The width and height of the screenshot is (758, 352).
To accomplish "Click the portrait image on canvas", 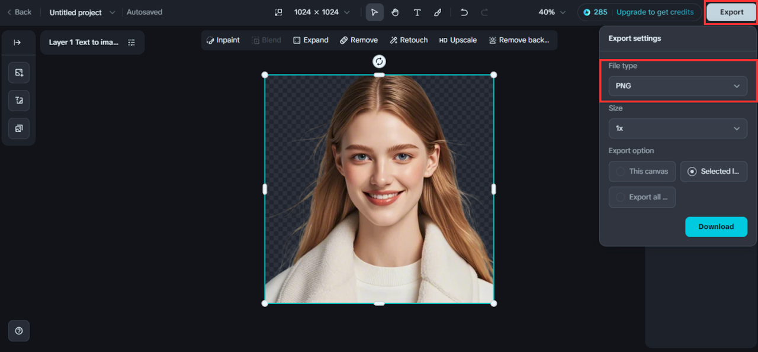I will (x=379, y=189).
